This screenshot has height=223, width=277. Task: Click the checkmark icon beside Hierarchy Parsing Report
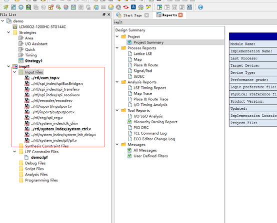pos(129,122)
